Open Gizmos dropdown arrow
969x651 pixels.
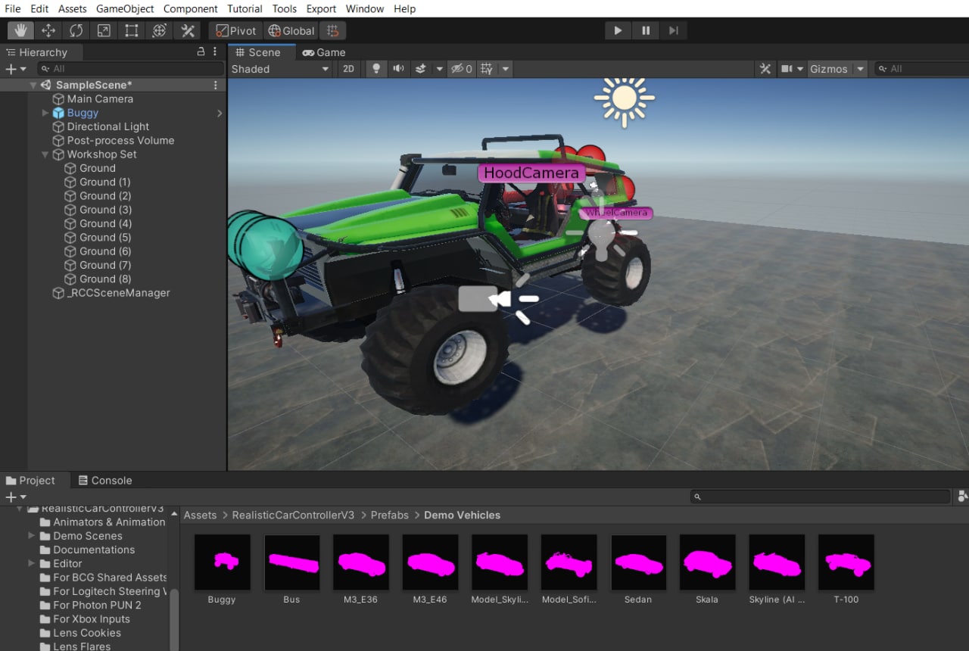coord(860,69)
